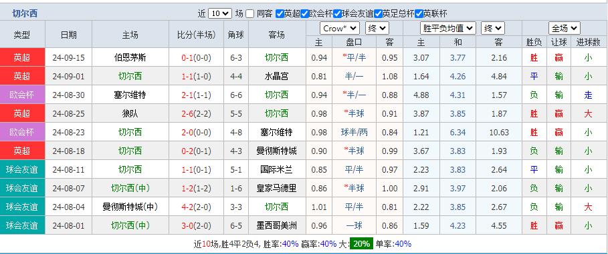Open the 全场 period dropdown
This screenshot has width=608, height=254.
(x=564, y=28)
